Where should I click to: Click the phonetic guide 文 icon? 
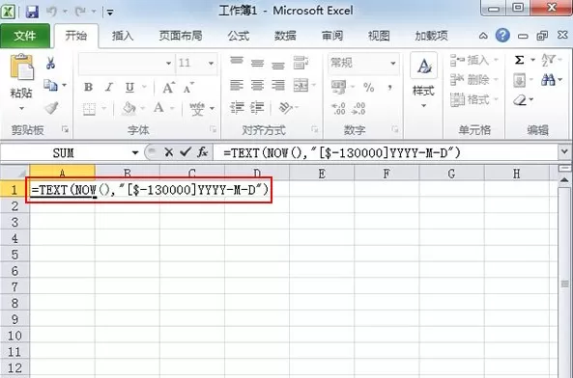(x=197, y=109)
